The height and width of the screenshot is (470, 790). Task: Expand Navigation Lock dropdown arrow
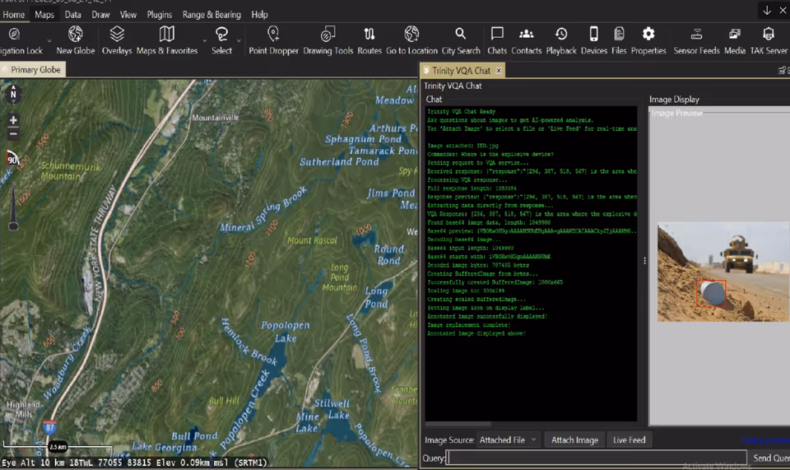[x=49, y=41]
